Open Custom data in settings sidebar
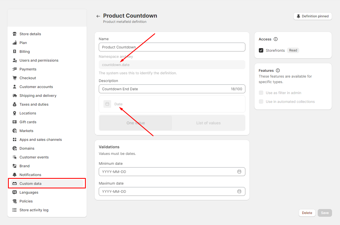340x225 pixels. pyautogui.click(x=31, y=183)
